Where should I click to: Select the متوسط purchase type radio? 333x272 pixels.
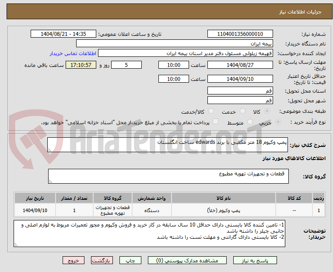250,122
